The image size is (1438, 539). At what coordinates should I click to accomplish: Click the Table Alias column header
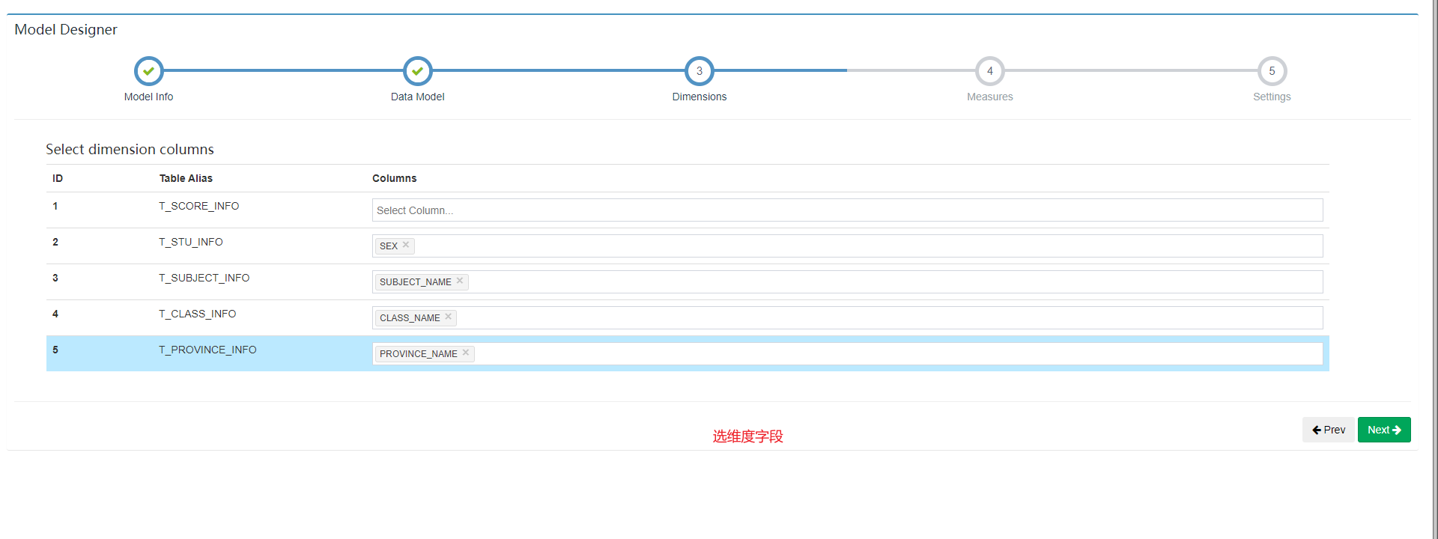[186, 178]
